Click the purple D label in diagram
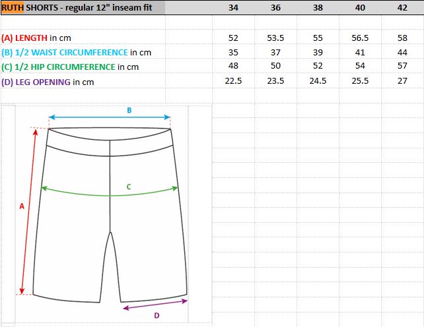 157,315
